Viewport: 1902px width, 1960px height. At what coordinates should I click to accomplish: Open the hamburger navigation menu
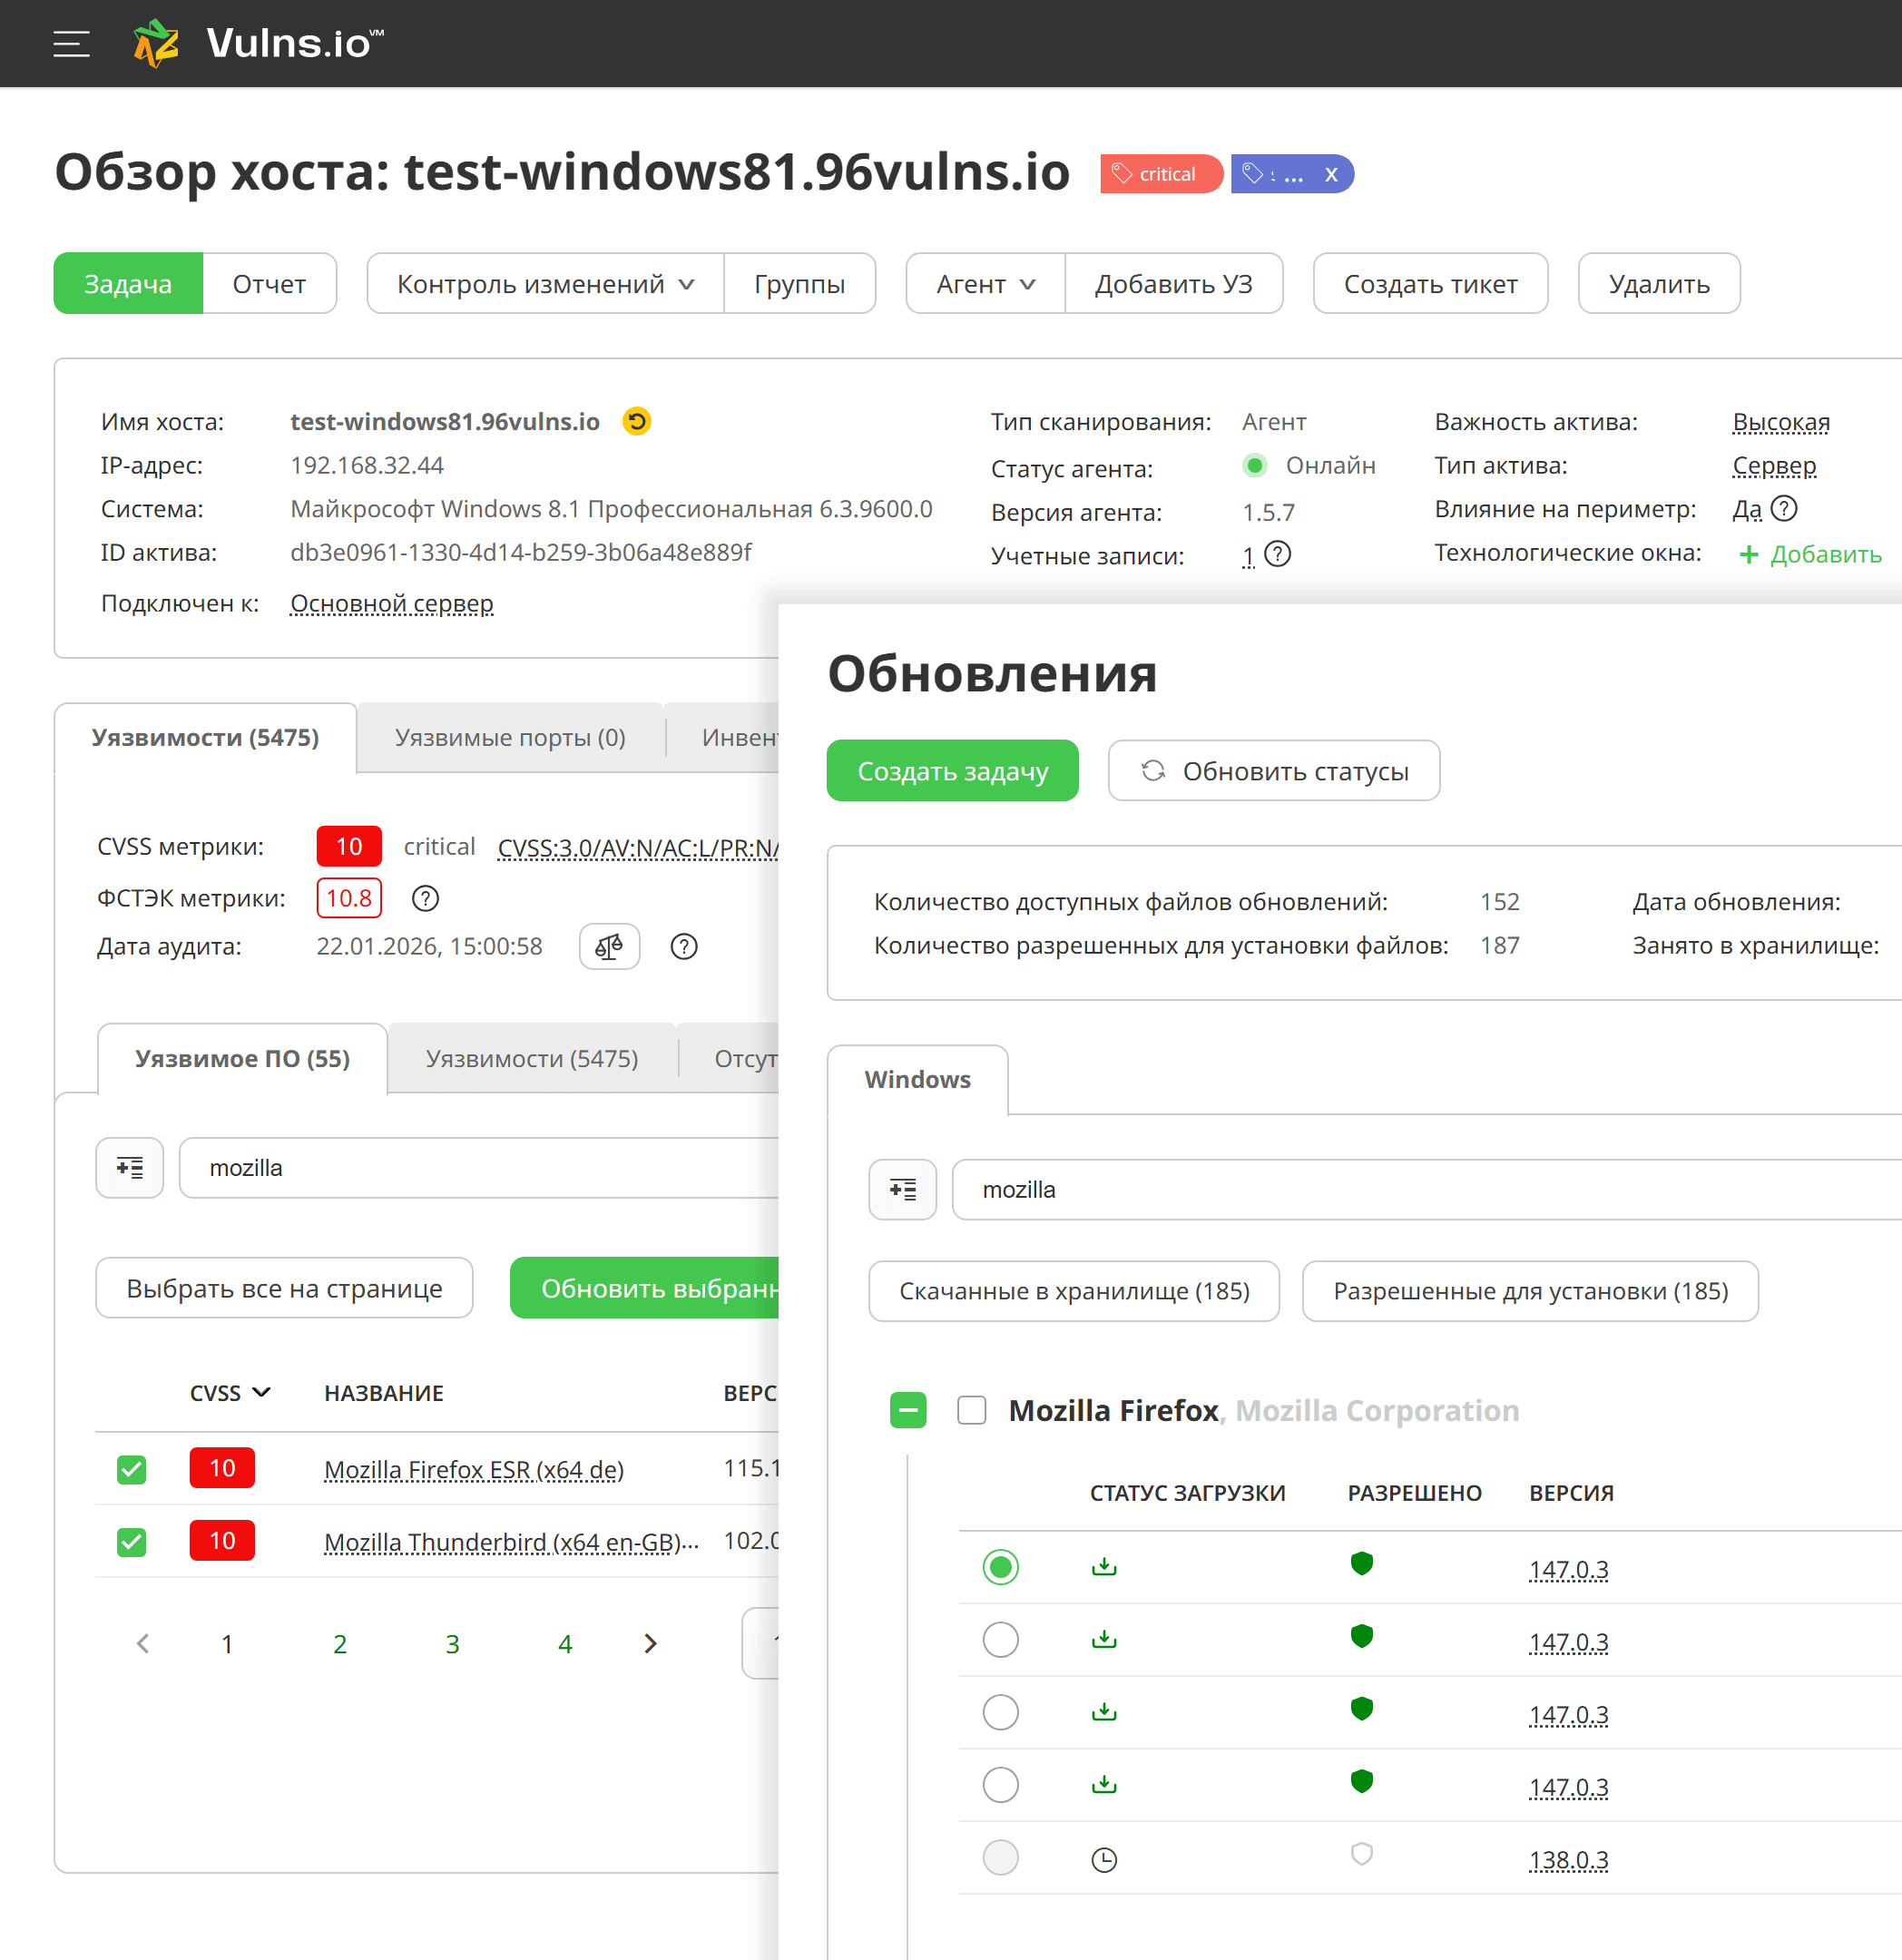coord(71,43)
